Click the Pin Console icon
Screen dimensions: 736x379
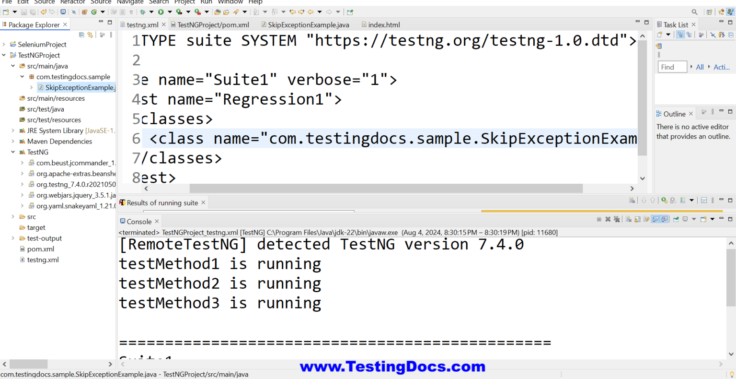(676, 219)
